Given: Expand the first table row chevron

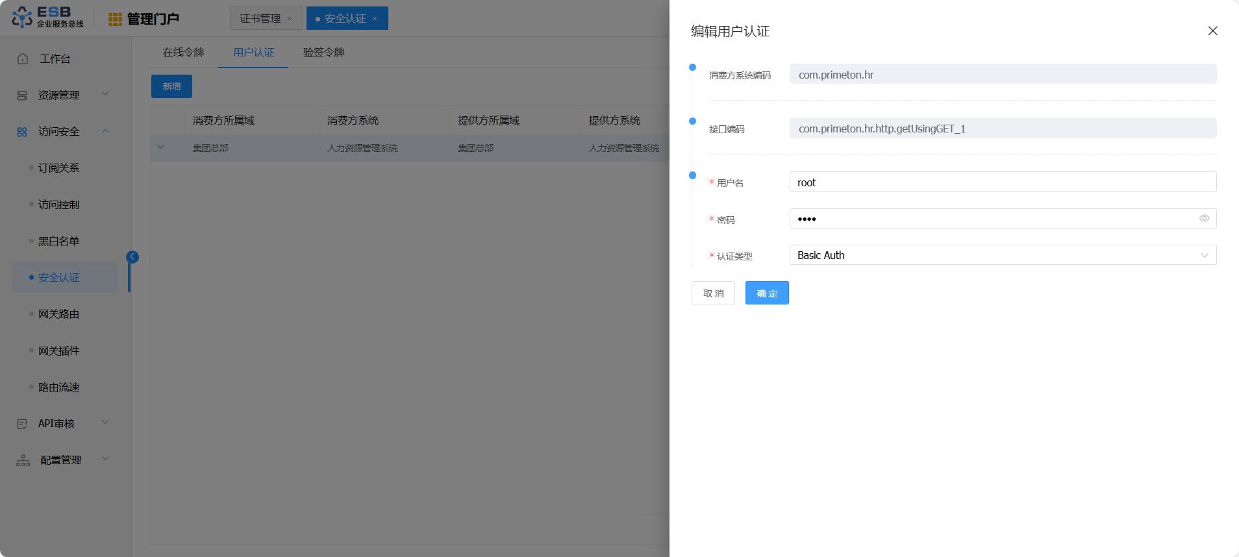Looking at the screenshot, I should pos(160,147).
